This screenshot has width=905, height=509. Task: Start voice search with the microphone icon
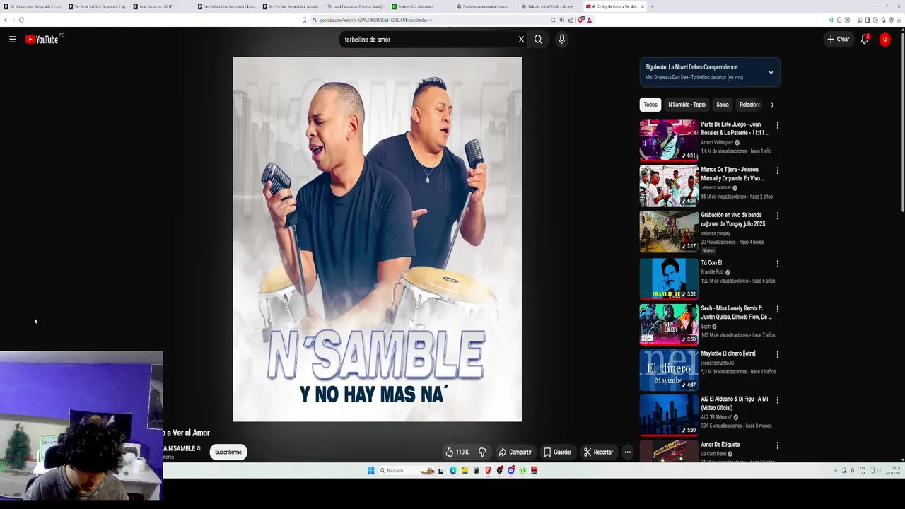(x=561, y=40)
